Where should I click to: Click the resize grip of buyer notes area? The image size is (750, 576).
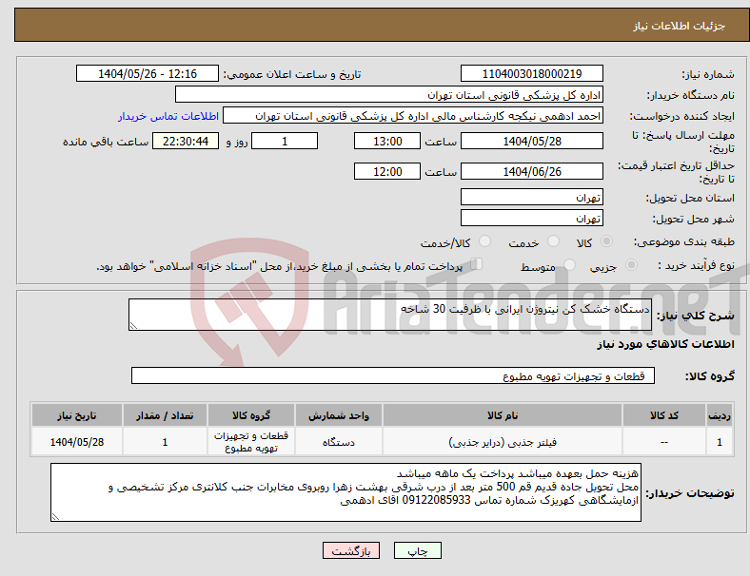(55, 517)
